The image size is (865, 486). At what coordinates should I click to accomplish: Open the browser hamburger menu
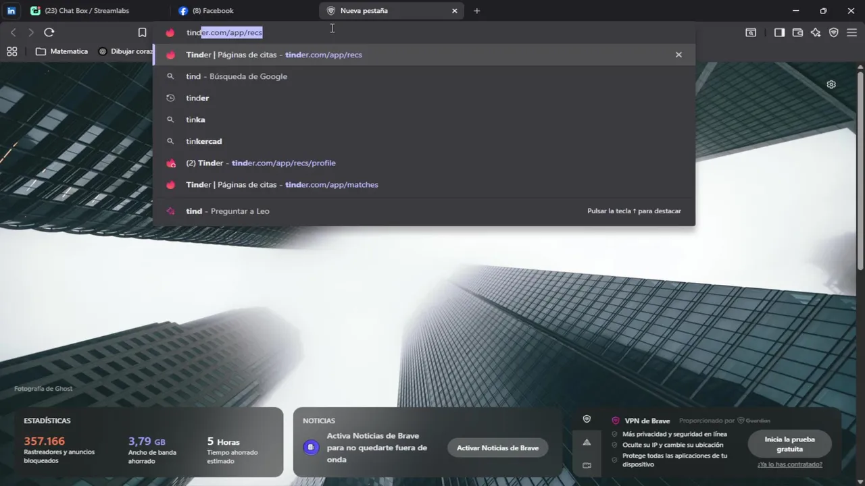[x=851, y=32]
